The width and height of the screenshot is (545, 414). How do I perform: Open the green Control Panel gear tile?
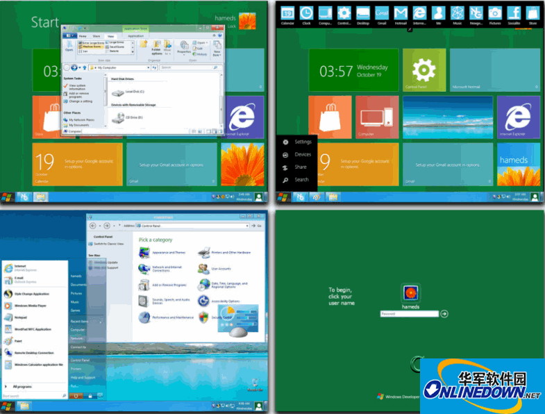coord(424,70)
